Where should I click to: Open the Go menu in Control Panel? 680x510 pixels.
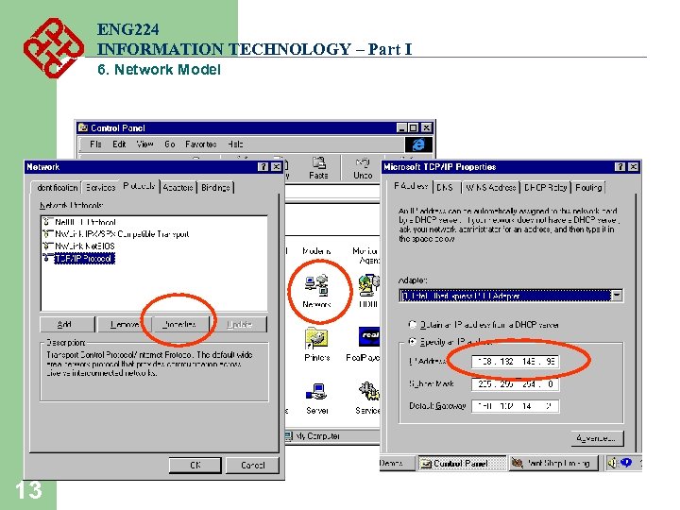170,144
